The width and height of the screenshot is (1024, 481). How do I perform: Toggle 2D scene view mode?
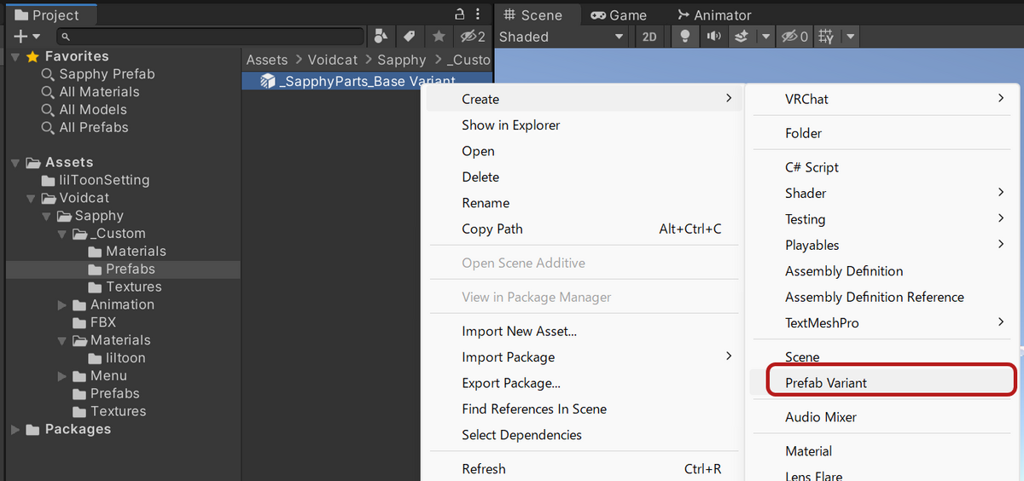pyautogui.click(x=649, y=37)
